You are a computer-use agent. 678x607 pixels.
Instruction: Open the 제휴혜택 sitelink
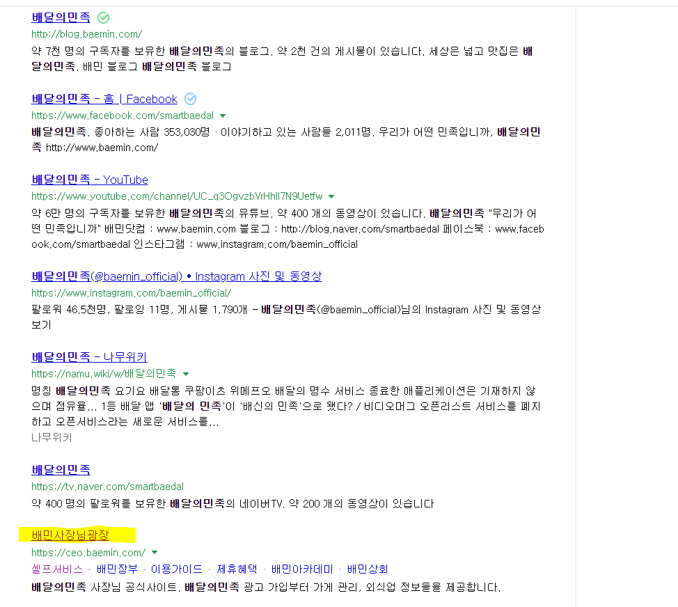pos(237,569)
